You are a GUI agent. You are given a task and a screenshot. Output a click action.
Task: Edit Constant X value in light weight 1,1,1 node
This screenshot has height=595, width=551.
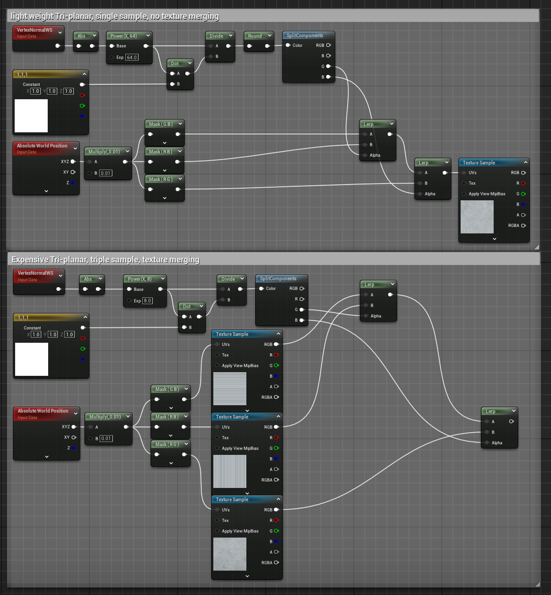35,91
